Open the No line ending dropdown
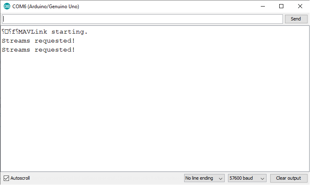Image resolution: width=310 pixels, height=185 pixels. coord(204,178)
